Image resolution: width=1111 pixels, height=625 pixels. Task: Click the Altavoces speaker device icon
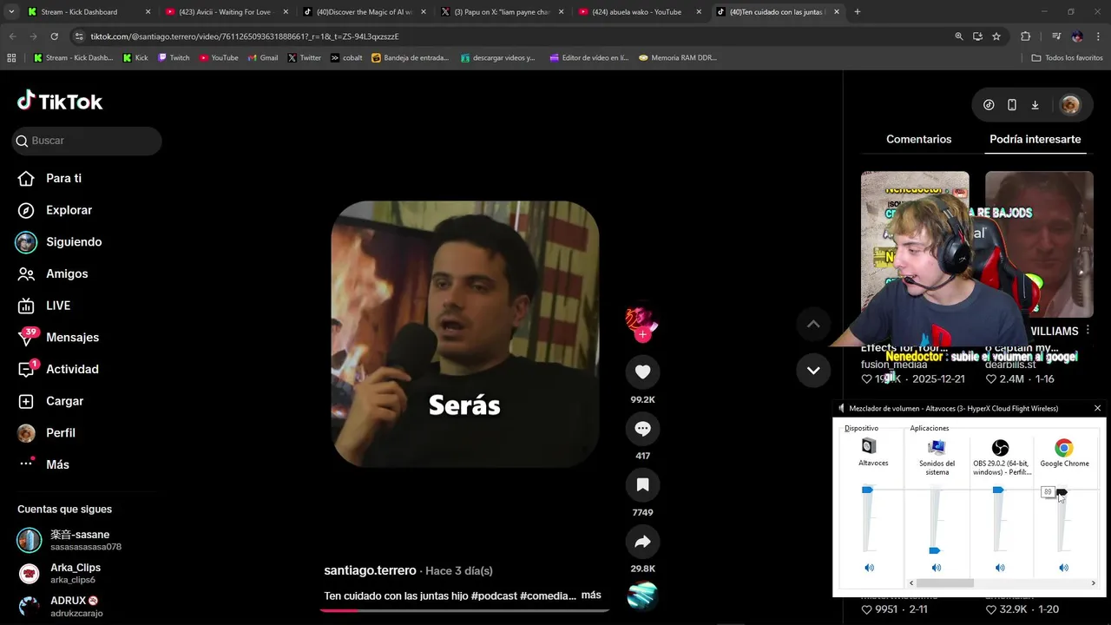pos(869,446)
